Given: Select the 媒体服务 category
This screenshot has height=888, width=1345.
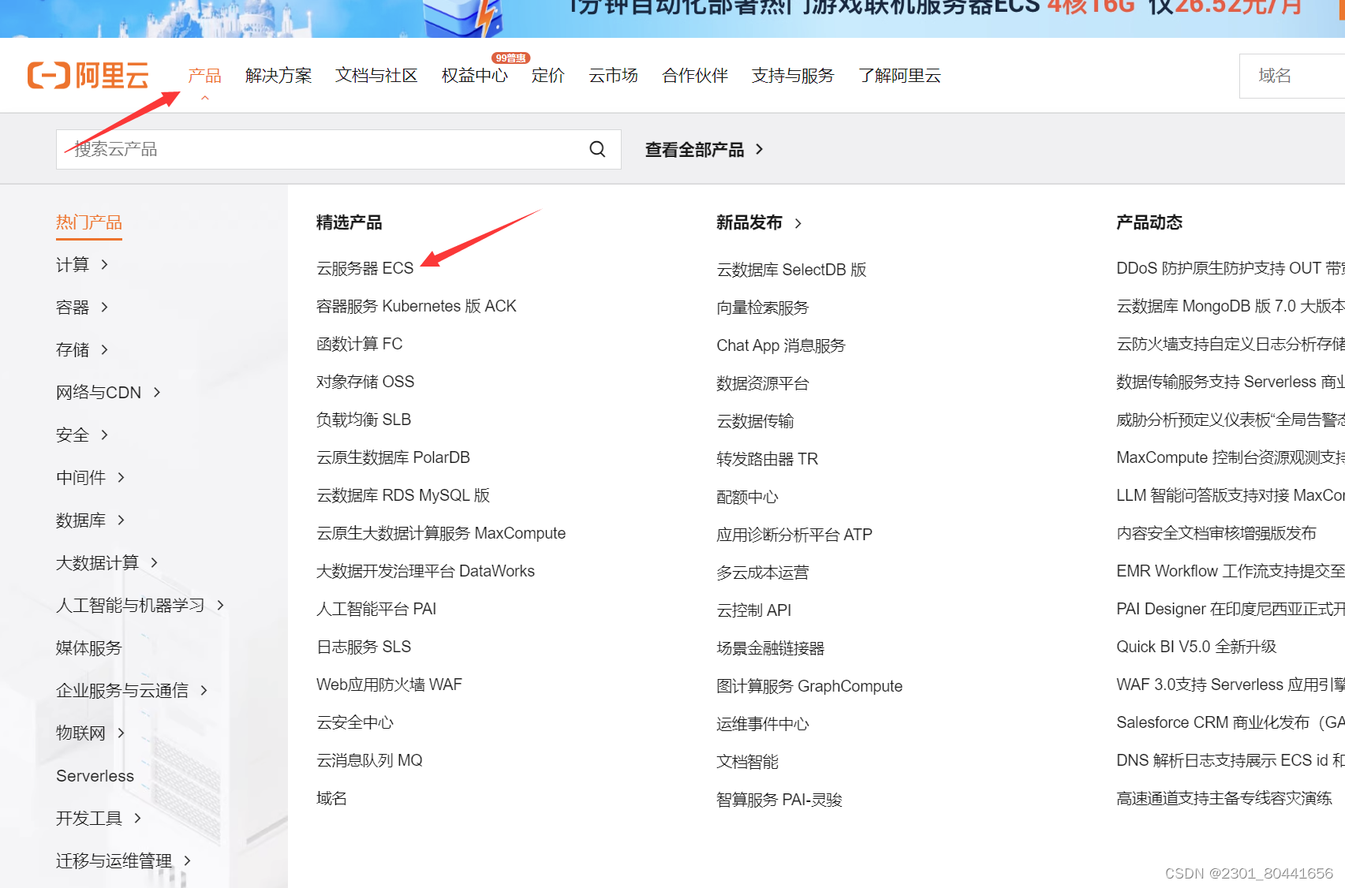Looking at the screenshot, I should click(x=89, y=648).
